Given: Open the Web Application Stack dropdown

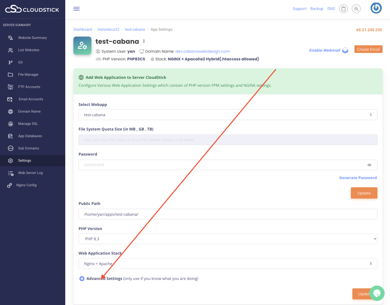Looking at the screenshot, I should 371,263.
